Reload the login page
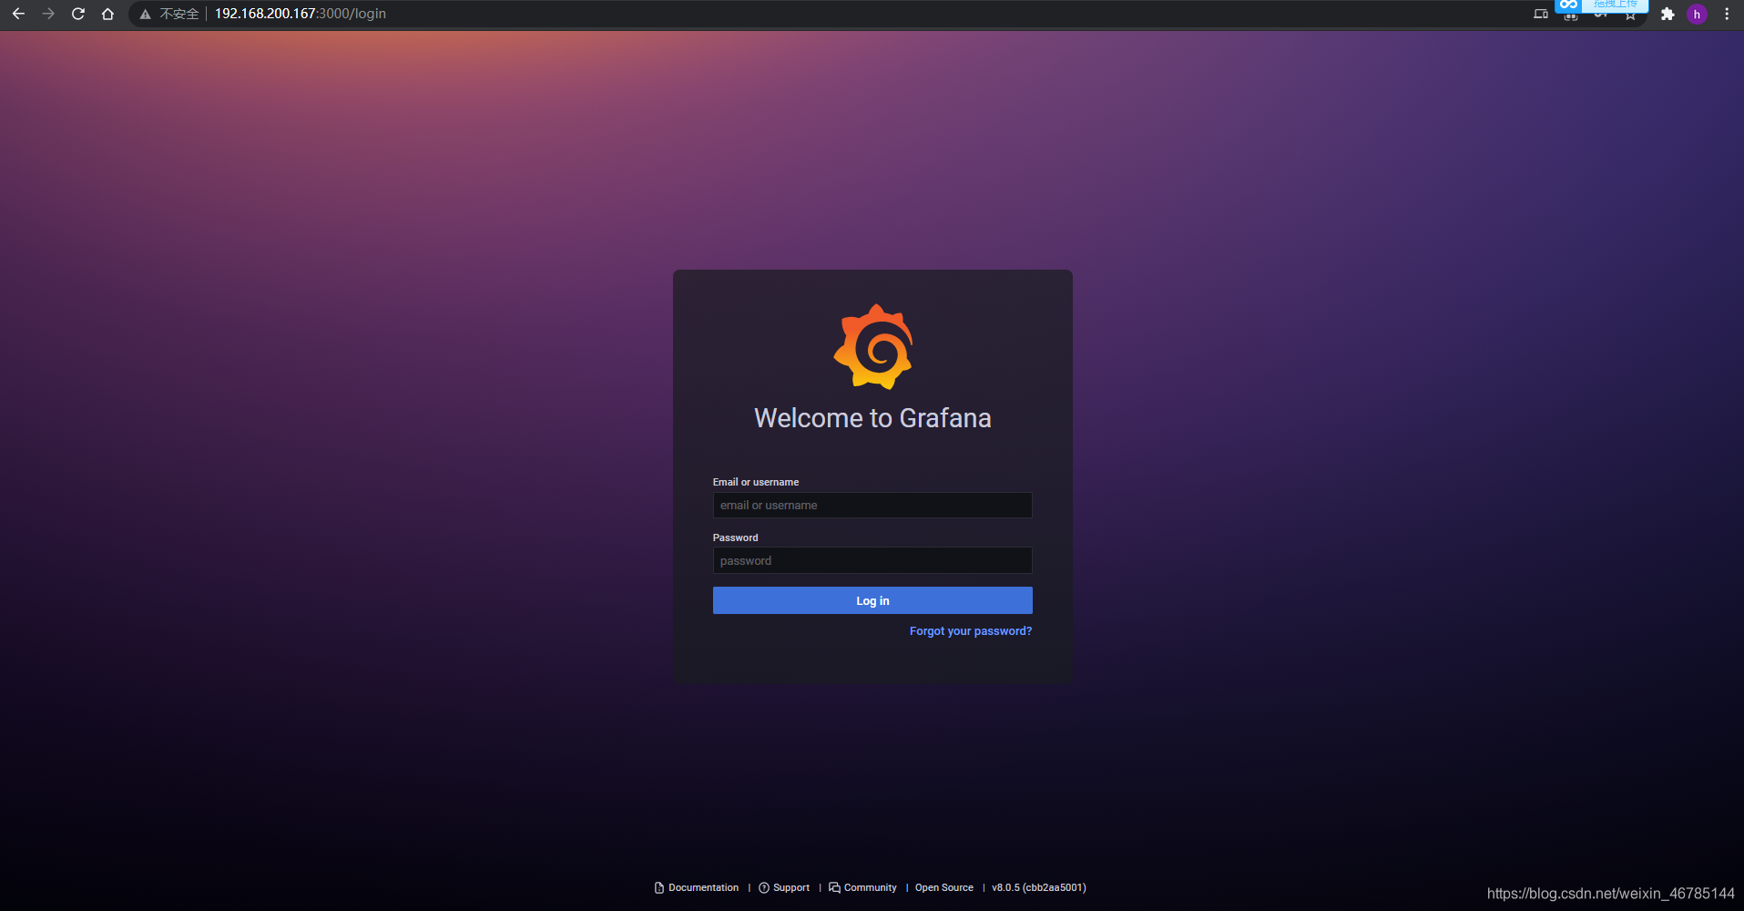This screenshot has height=911, width=1744. coord(78,14)
